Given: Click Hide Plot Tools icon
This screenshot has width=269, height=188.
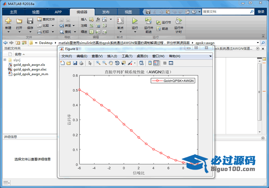Looking at the screenshot, I should click(x=165, y=63).
